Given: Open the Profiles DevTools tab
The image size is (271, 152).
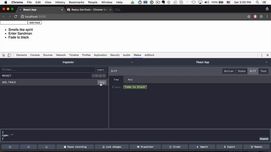Looking at the screenshot, I should coord(86,55).
